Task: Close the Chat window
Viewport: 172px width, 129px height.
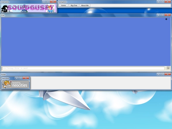Action: [168, 15]
